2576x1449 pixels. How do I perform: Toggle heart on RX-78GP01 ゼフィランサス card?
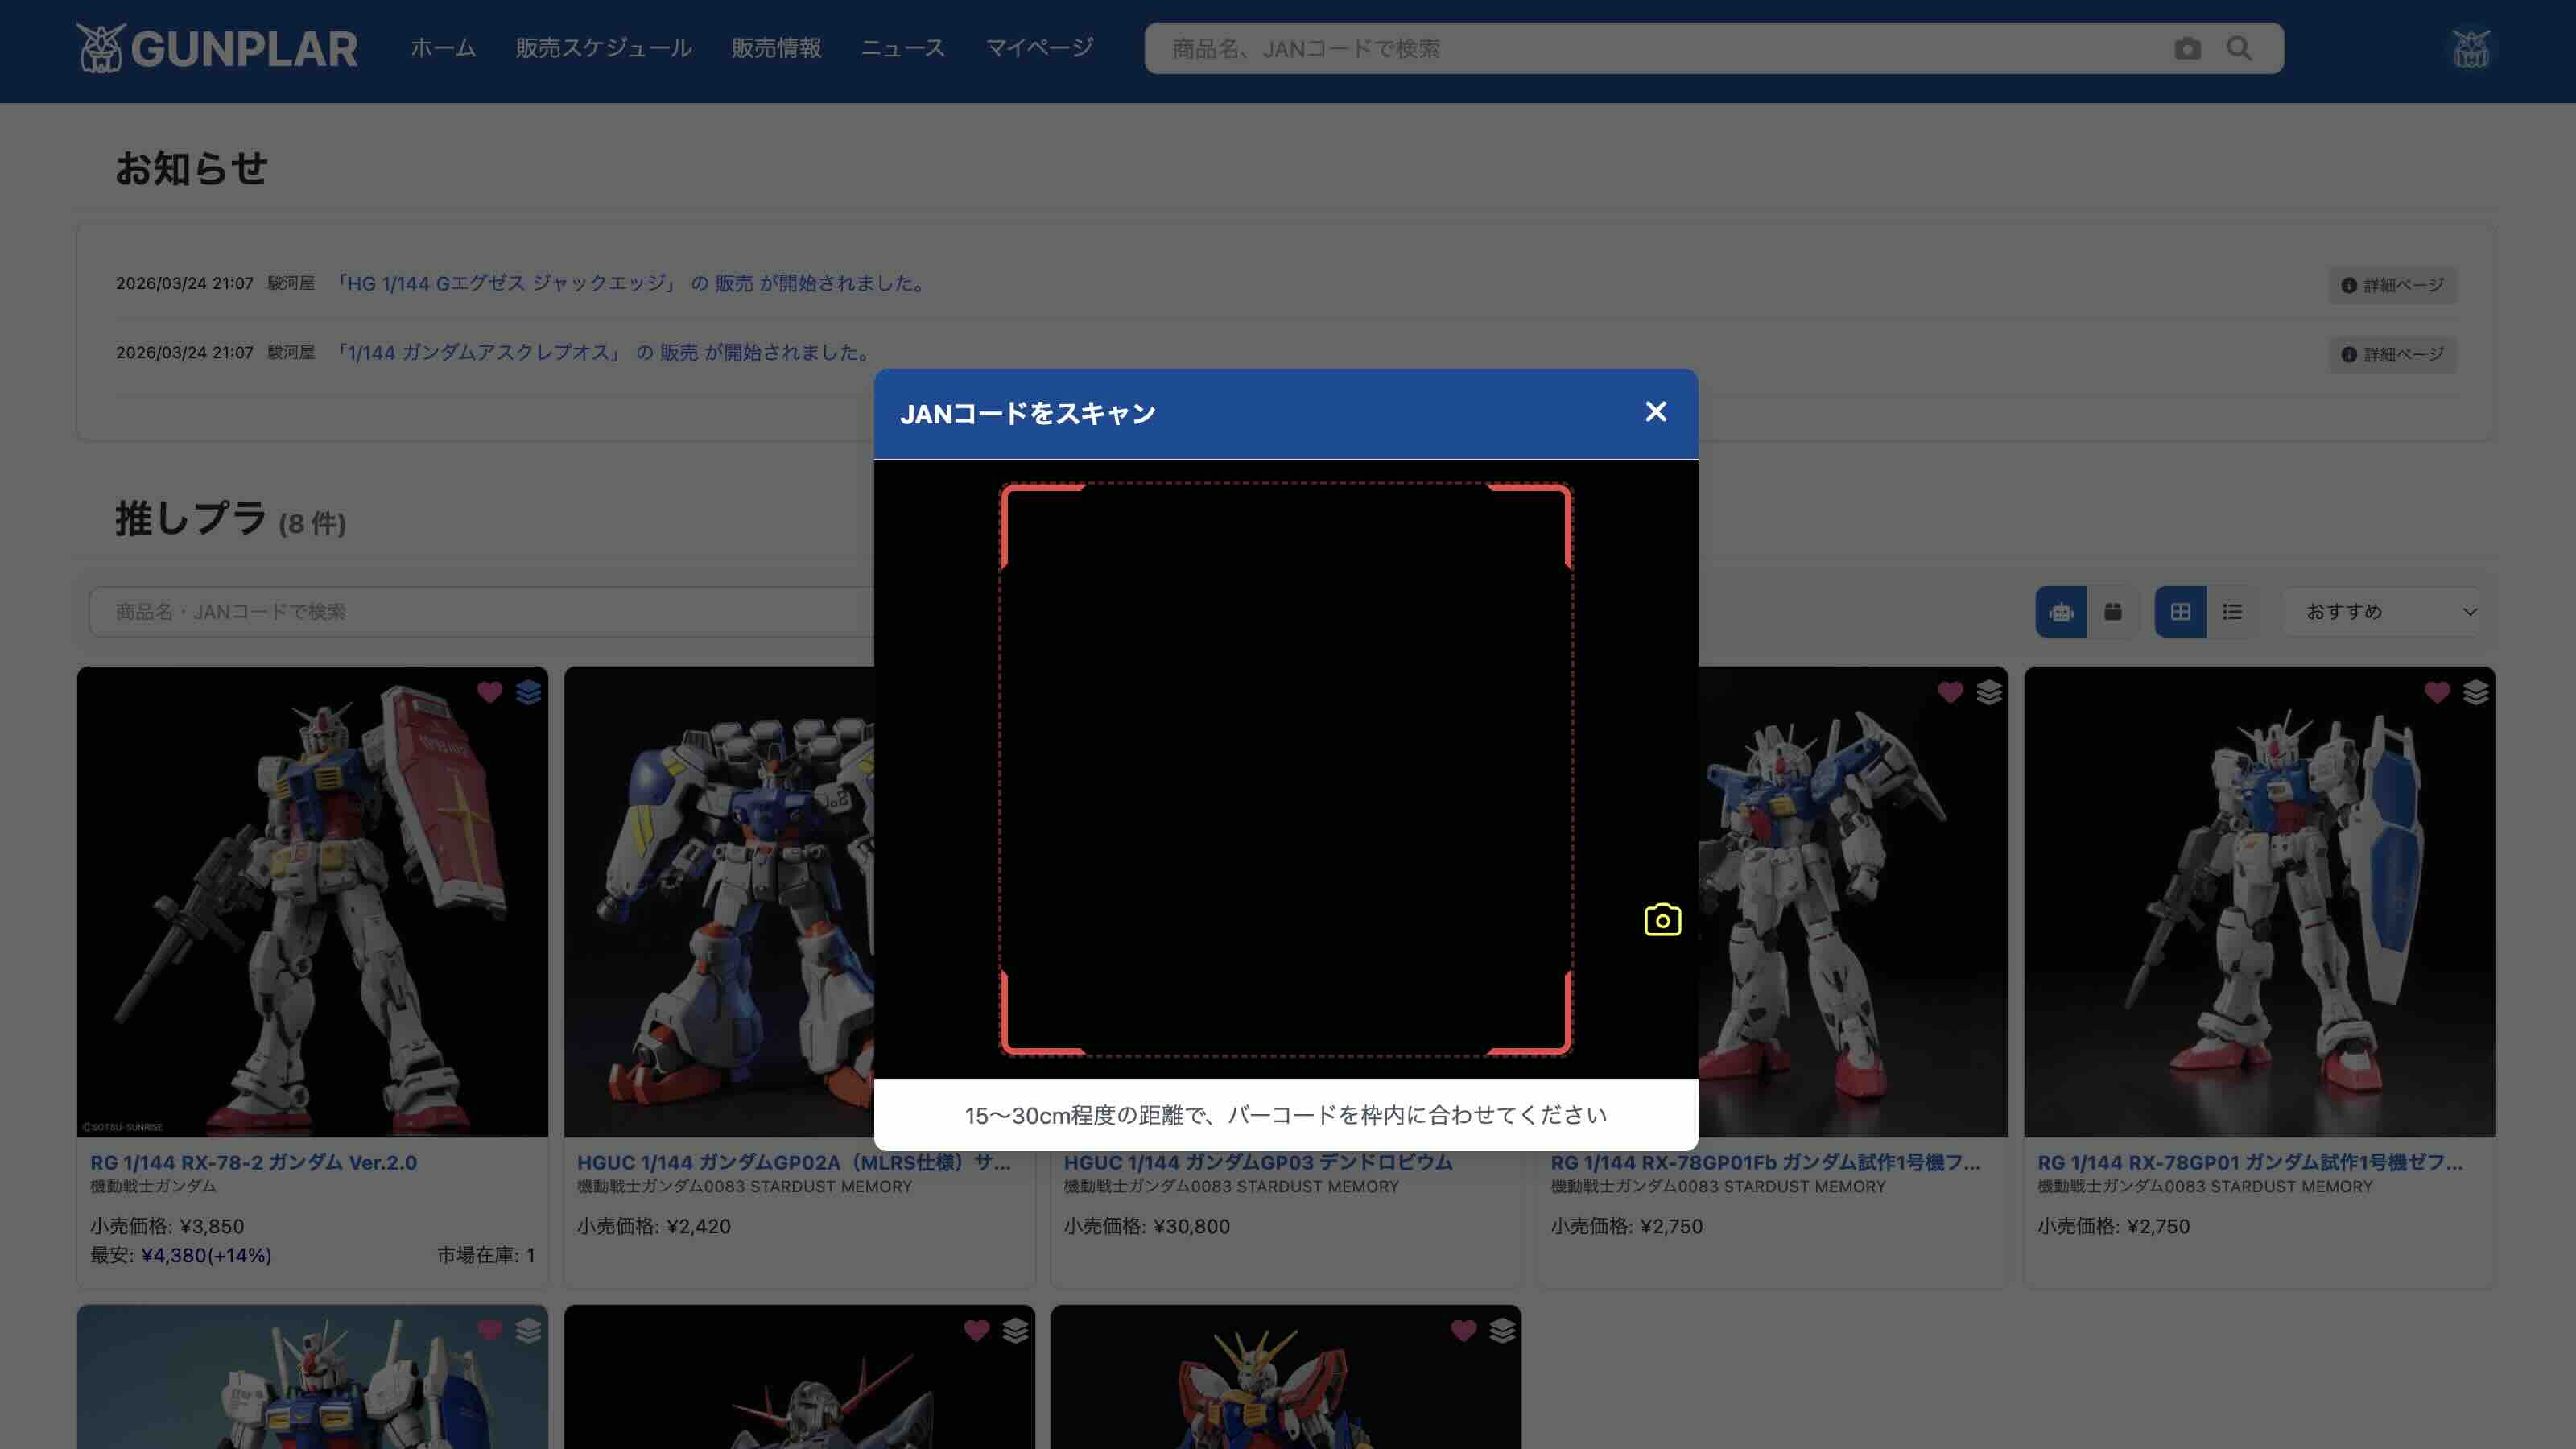2437,692
